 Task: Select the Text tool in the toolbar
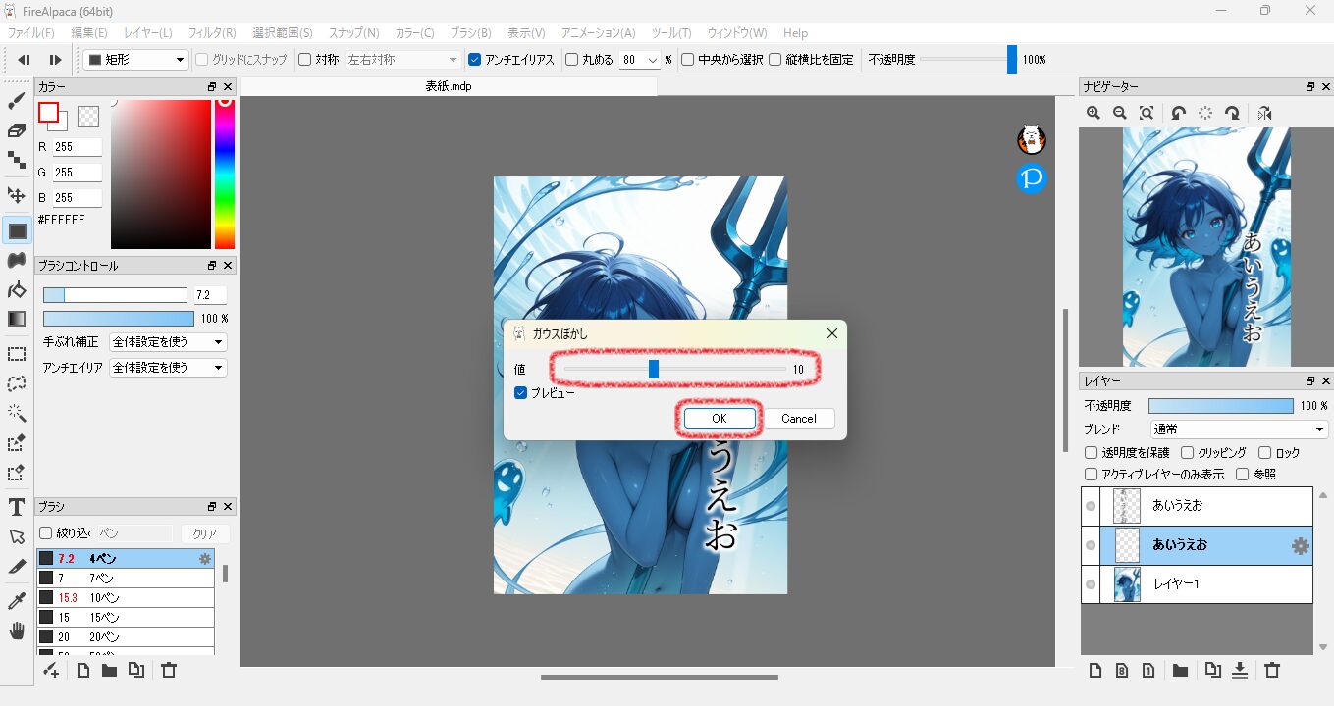coord(17,507)
